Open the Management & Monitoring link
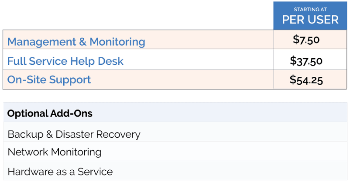This screenshot has width=350, height=182. point(76,42)
